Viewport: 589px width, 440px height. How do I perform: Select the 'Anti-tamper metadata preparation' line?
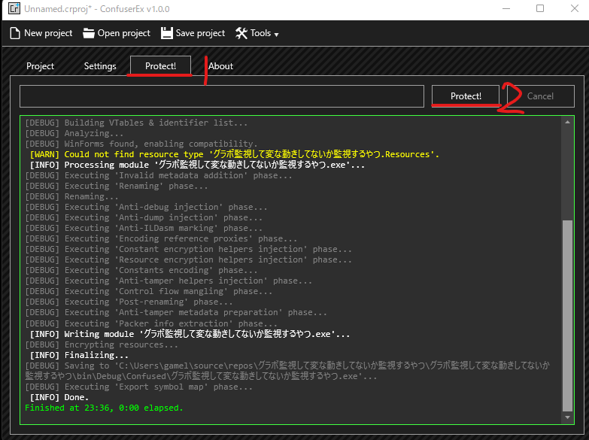[x=176, y=312]
